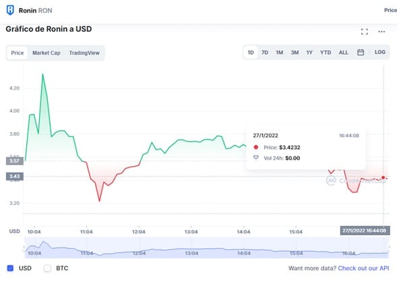Uncheck the USD currency checkbox

[x=10, y=268]
